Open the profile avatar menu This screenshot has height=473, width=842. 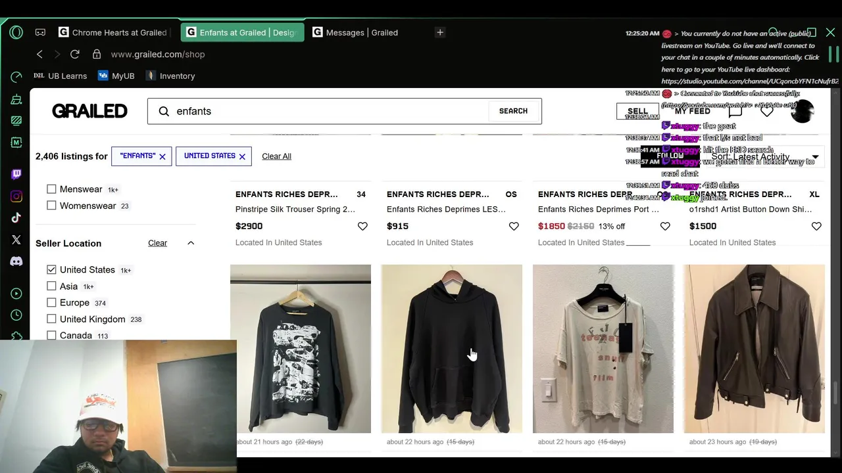803,111
